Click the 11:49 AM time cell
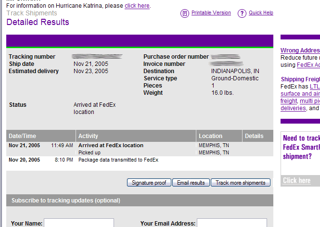 pyautogui.click(x=62, y=145)
